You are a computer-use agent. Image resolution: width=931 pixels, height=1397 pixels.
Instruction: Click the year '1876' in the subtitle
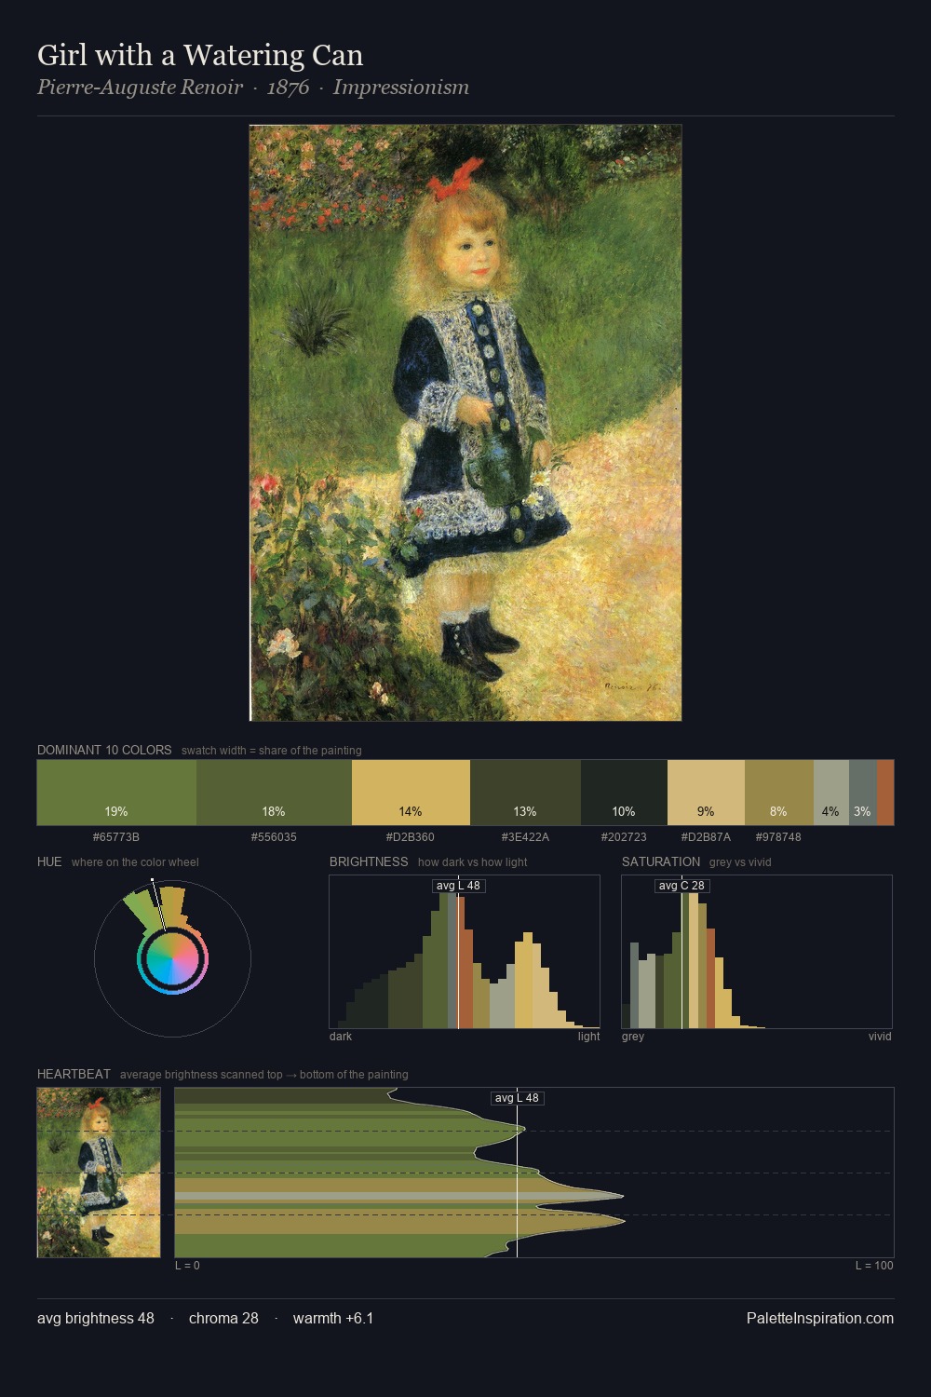tap(288, 88)
